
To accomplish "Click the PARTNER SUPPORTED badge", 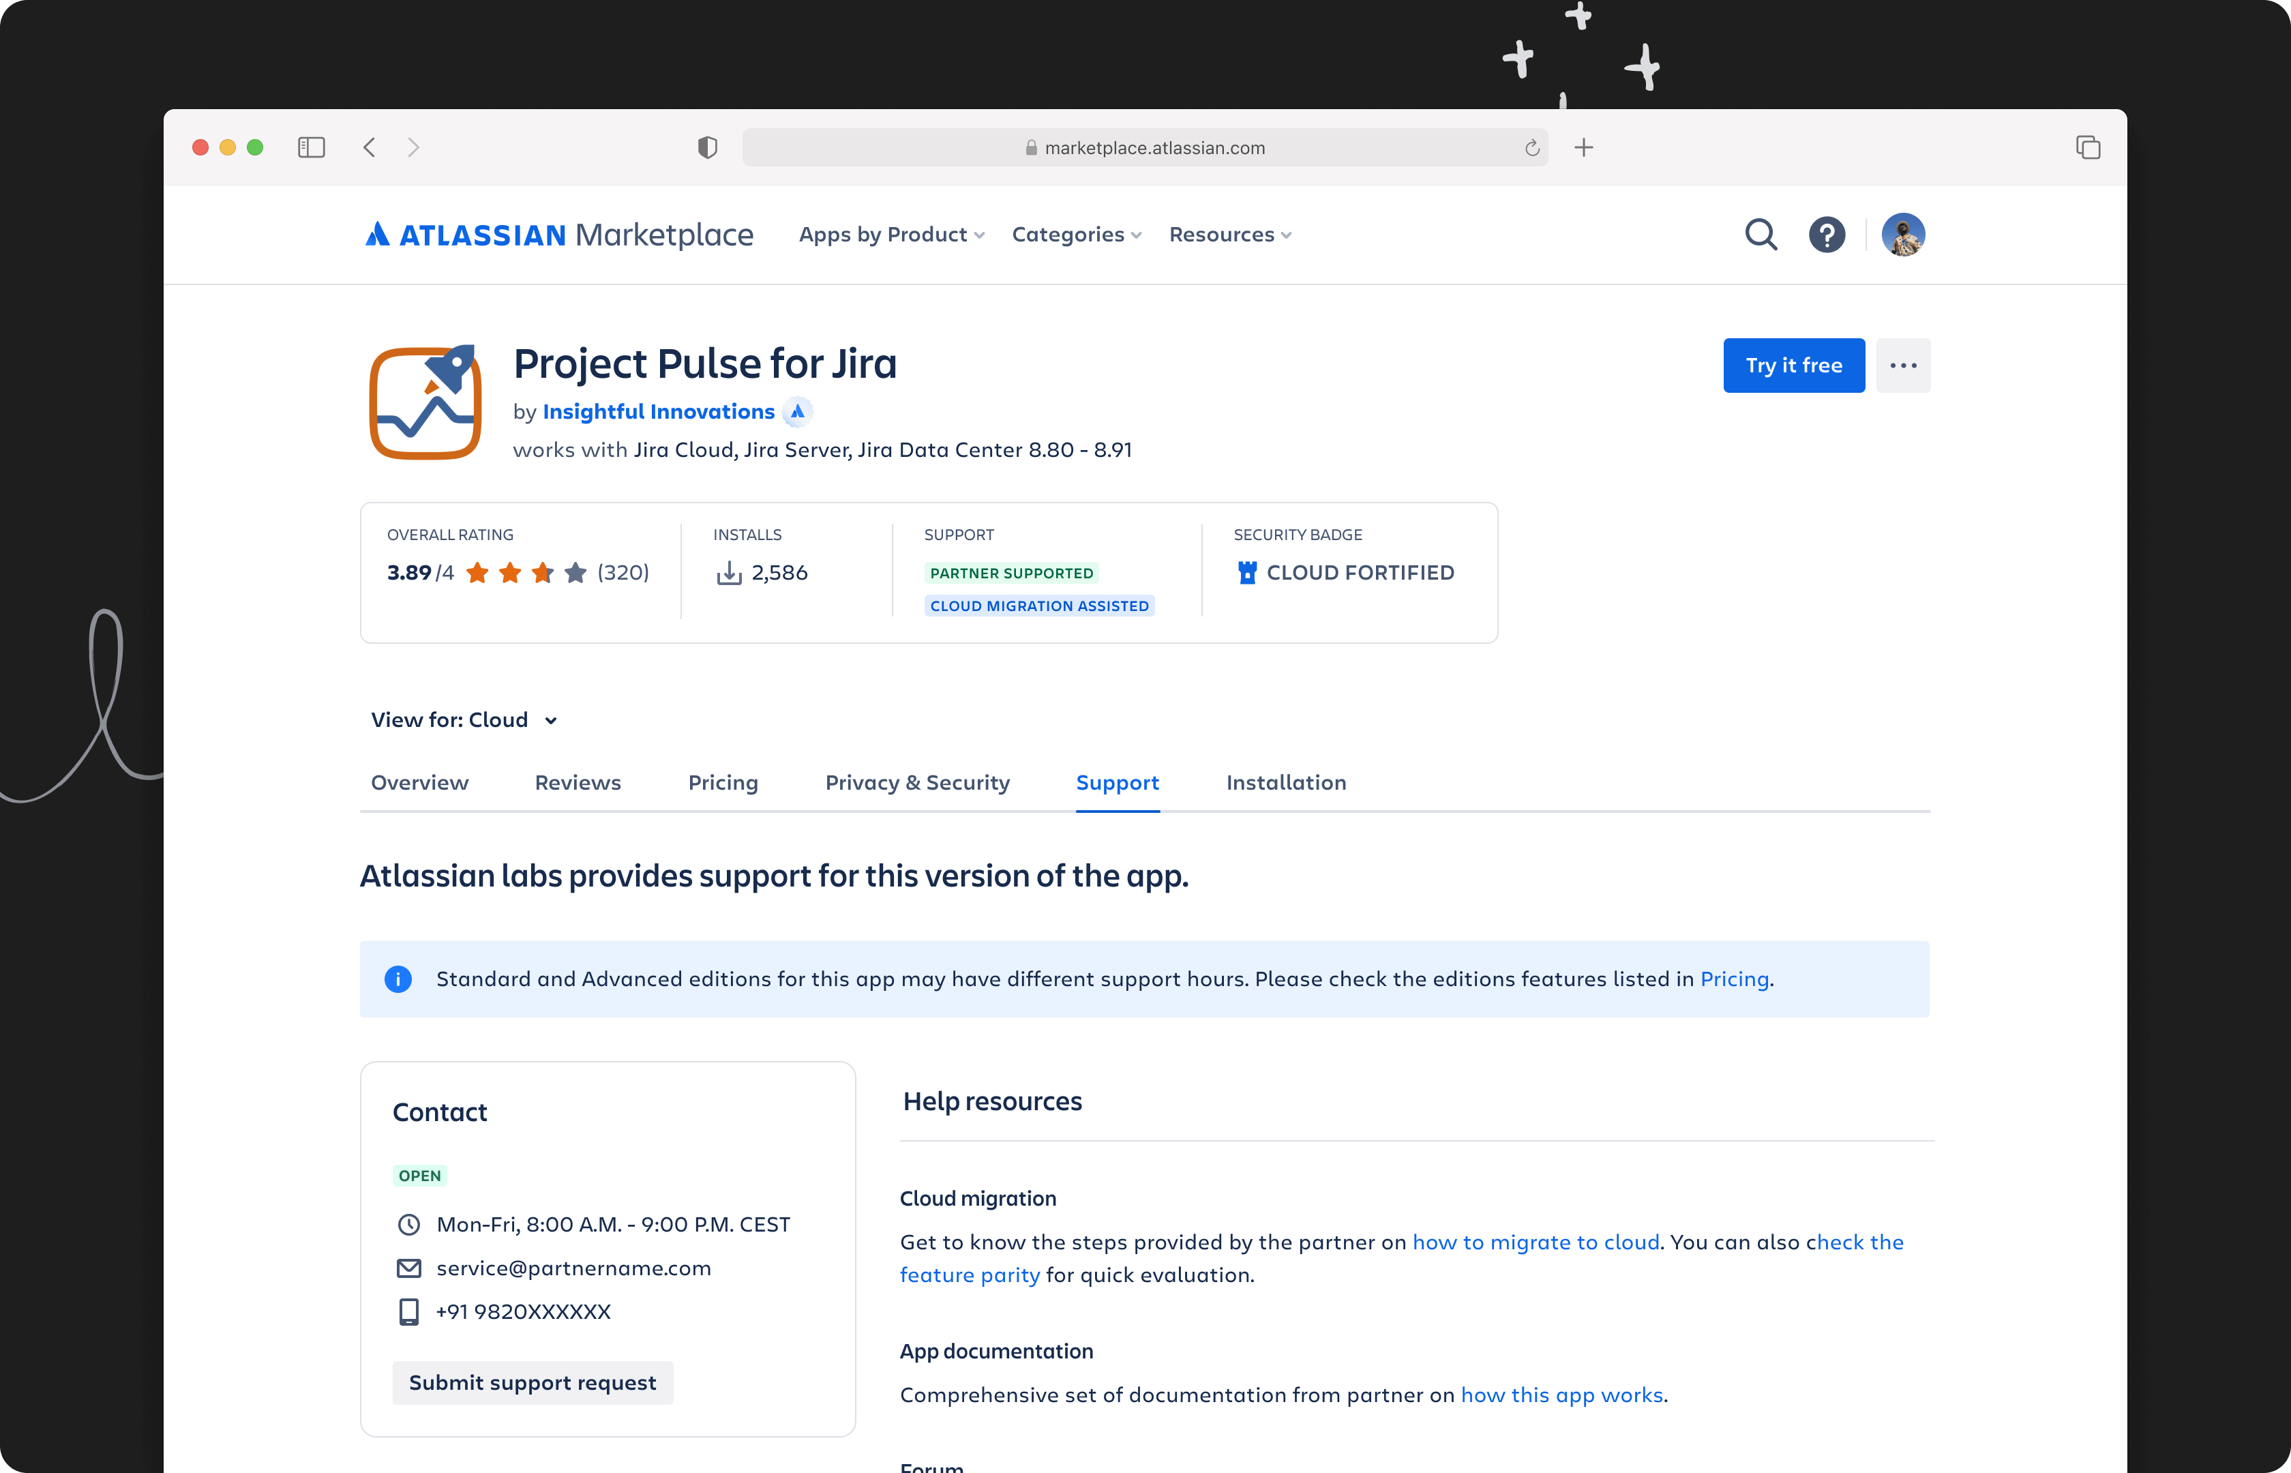I will (1012, 573).
